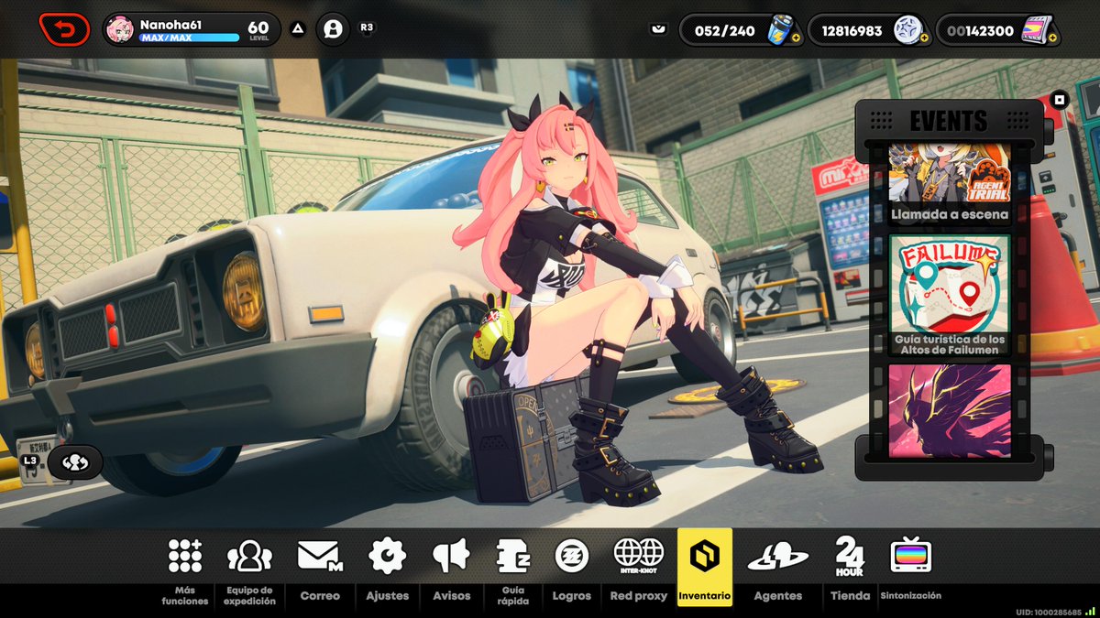Screen dimensions: 1100x618
Task: Click the Sintonización label
Action: point(910,595)
